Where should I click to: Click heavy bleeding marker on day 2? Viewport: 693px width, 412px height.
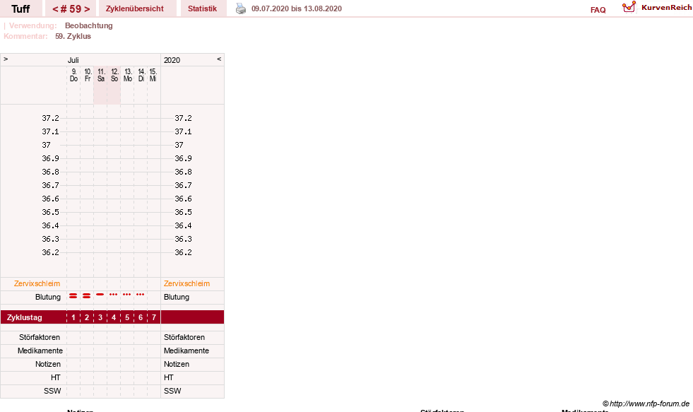pyautogui.click(x=87, y=295)
